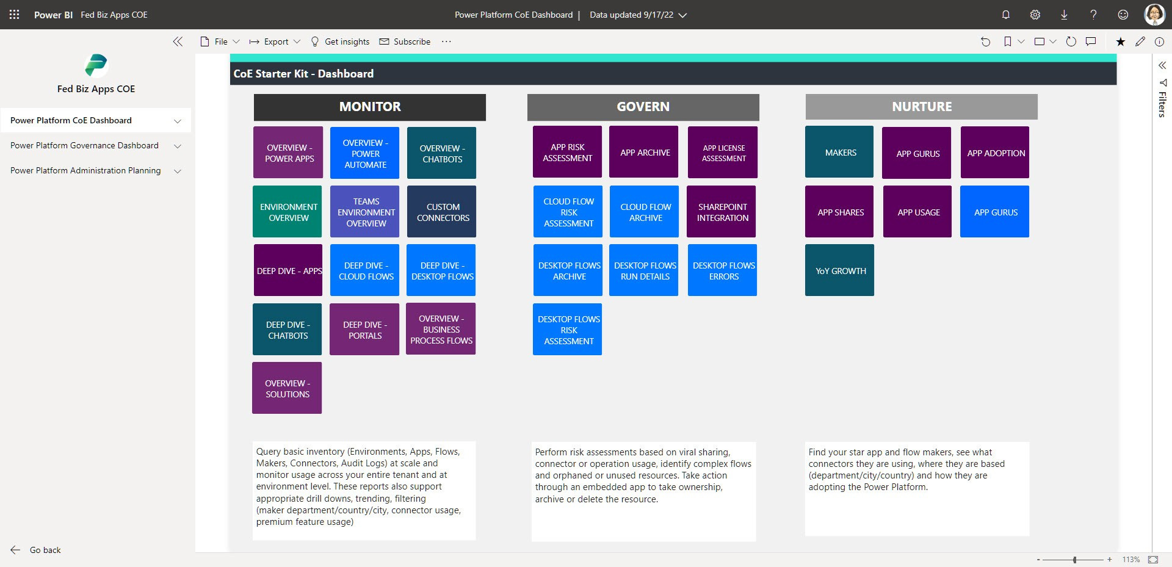Open the Export menu

275,42
